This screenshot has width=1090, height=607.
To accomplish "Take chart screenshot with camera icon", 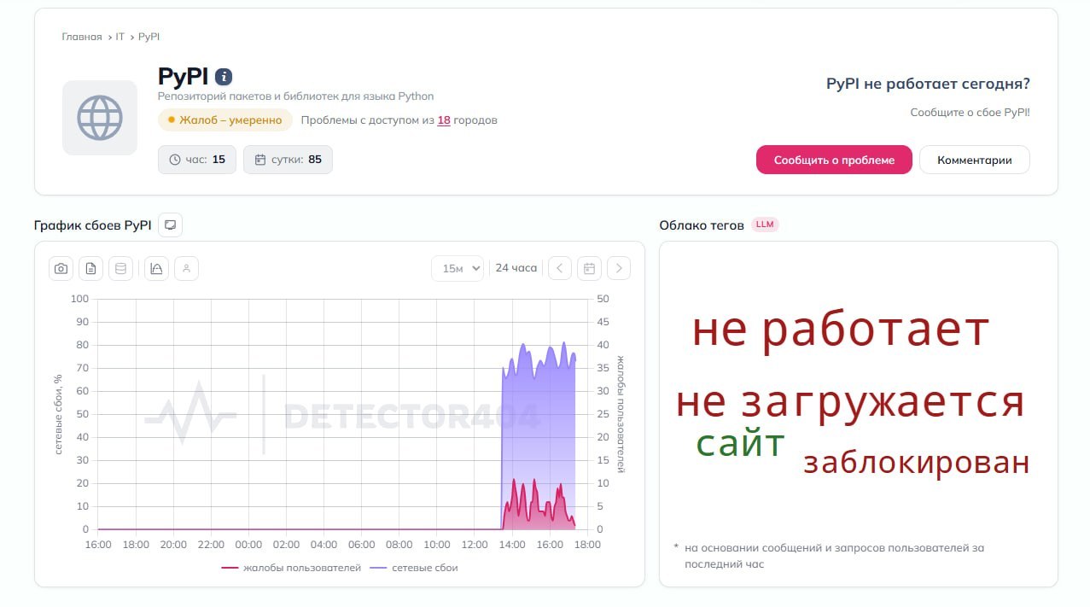I will [x=61, y=268].
